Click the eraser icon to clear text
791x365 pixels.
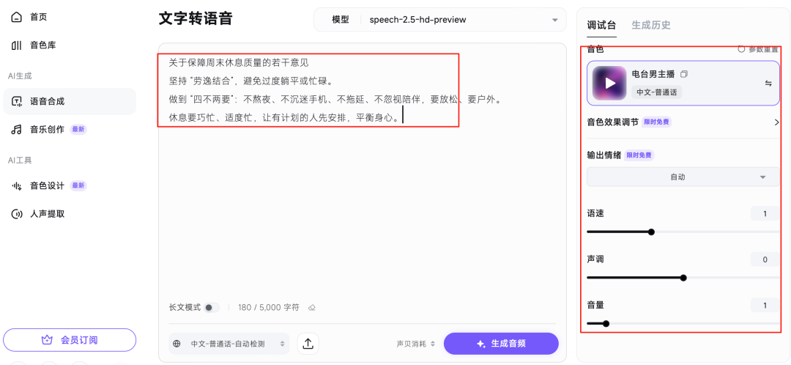pos(312,308)
